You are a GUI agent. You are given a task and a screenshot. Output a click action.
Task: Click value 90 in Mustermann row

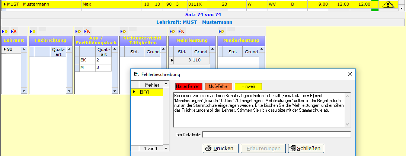pos(169,4)
